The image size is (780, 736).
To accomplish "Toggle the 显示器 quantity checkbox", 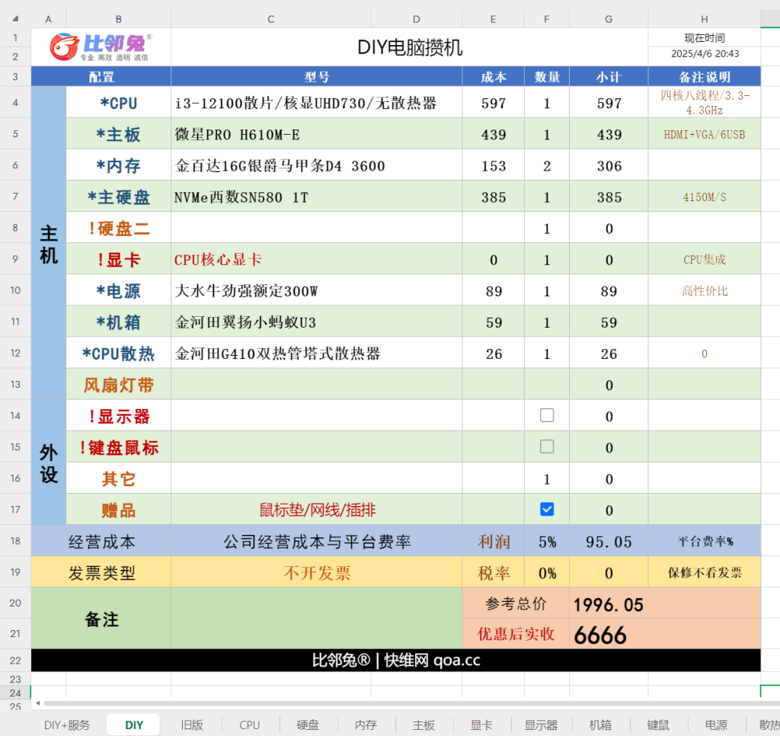I will click(x=547, y=415).
